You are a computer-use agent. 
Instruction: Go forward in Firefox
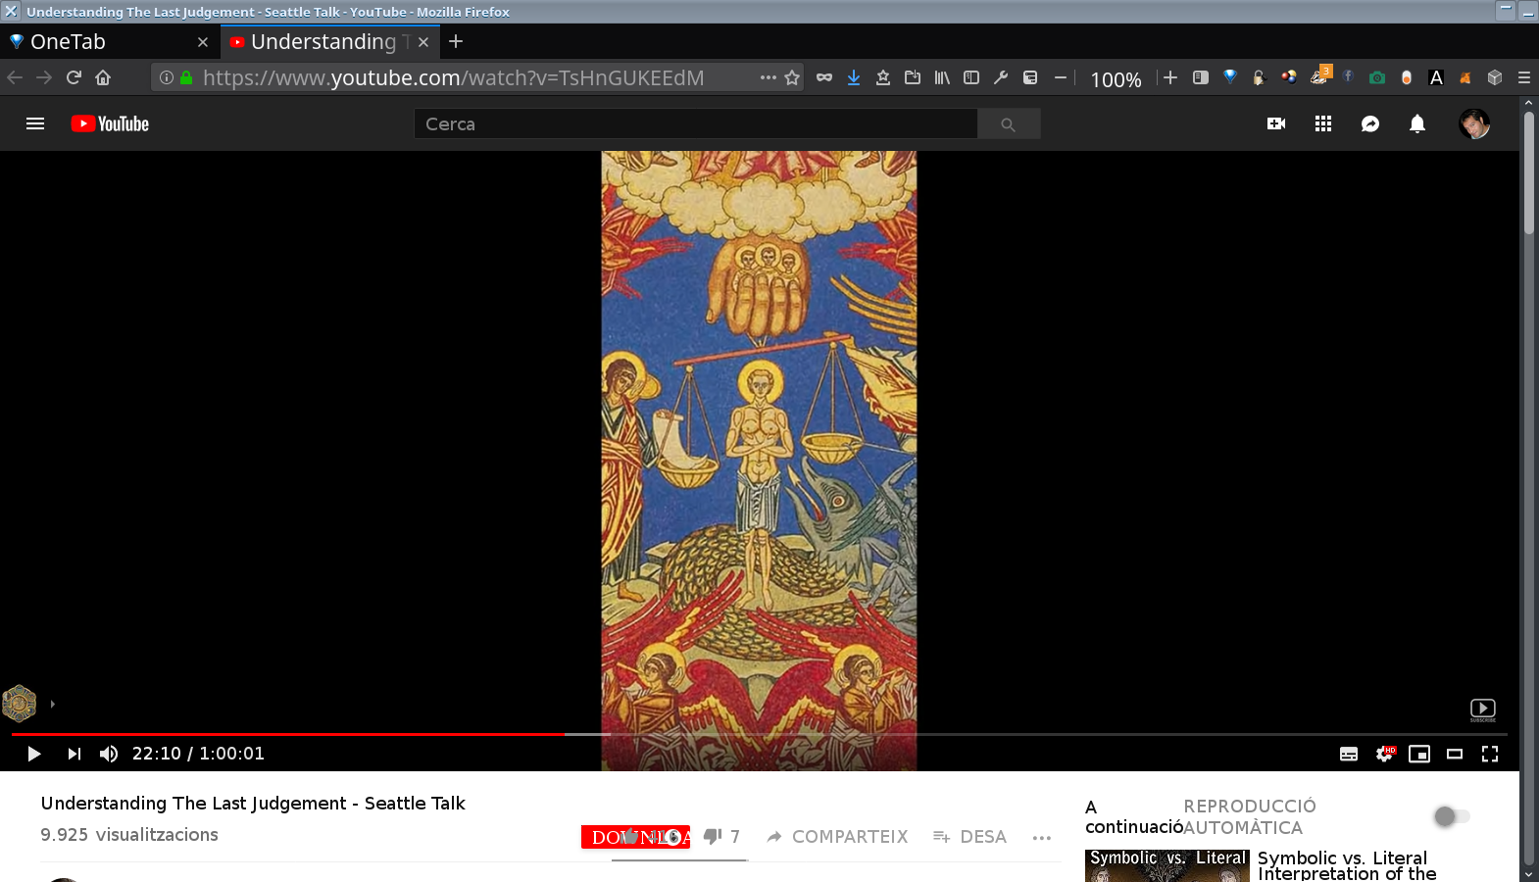point(44,77)
